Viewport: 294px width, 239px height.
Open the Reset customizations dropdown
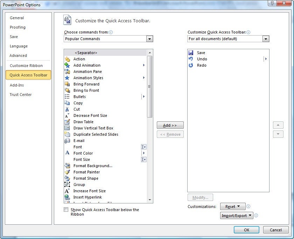point(233,207)
